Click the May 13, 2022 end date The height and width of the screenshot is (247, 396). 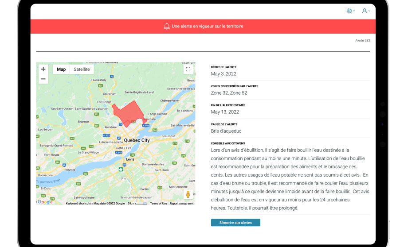click(x=225, y=112)
